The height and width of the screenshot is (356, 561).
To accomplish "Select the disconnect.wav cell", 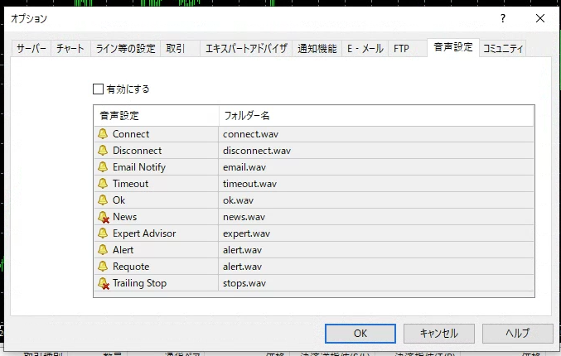I will 376,151.
